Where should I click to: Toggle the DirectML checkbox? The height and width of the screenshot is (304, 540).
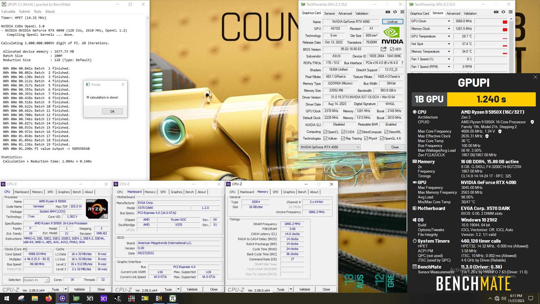pos(386,132)
